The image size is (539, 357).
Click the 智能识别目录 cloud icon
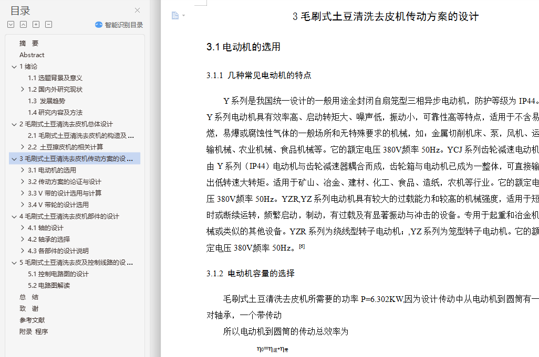pyautogui.click(x=99, y=25)
